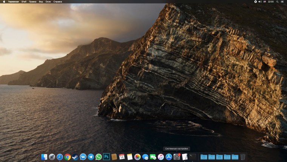Open the Справка menu
The width and height of the screenshot is (287, 162).
[x=58, y=2]
